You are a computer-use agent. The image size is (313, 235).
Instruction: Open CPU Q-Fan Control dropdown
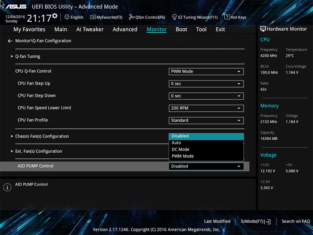(x=206, y=71)
